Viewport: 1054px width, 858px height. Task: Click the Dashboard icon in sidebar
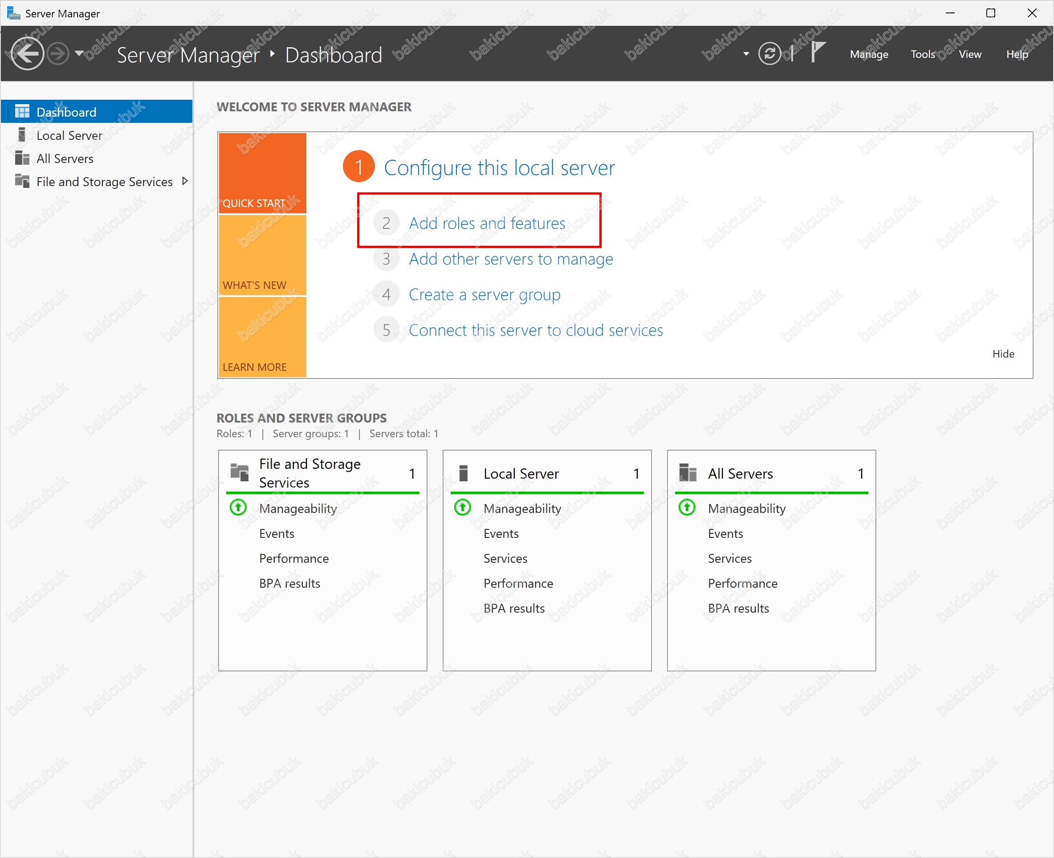tap(22, 112)
